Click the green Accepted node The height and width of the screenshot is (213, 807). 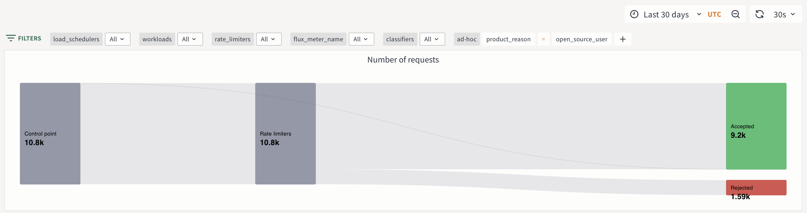point(756,126)
